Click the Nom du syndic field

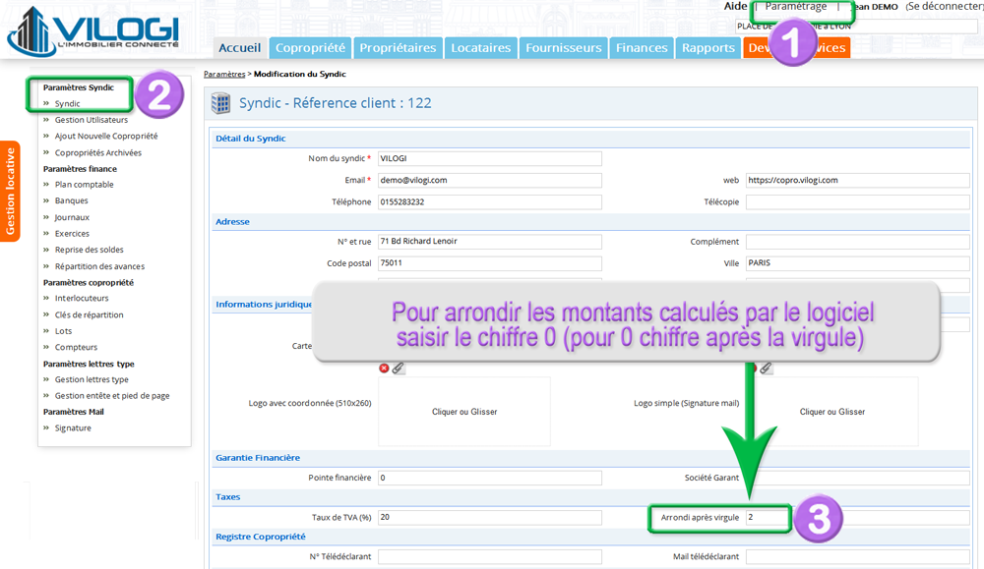click(489, 158)
